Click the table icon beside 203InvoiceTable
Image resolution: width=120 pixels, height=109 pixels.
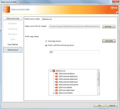(56, 93)
